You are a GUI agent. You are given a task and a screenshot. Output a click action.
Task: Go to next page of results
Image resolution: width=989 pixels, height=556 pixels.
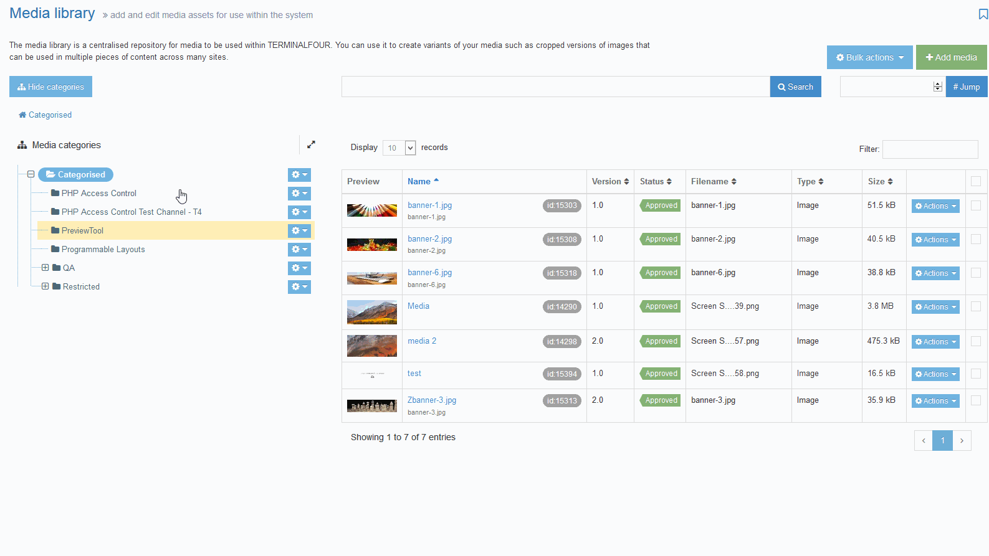tap(962, 440)
